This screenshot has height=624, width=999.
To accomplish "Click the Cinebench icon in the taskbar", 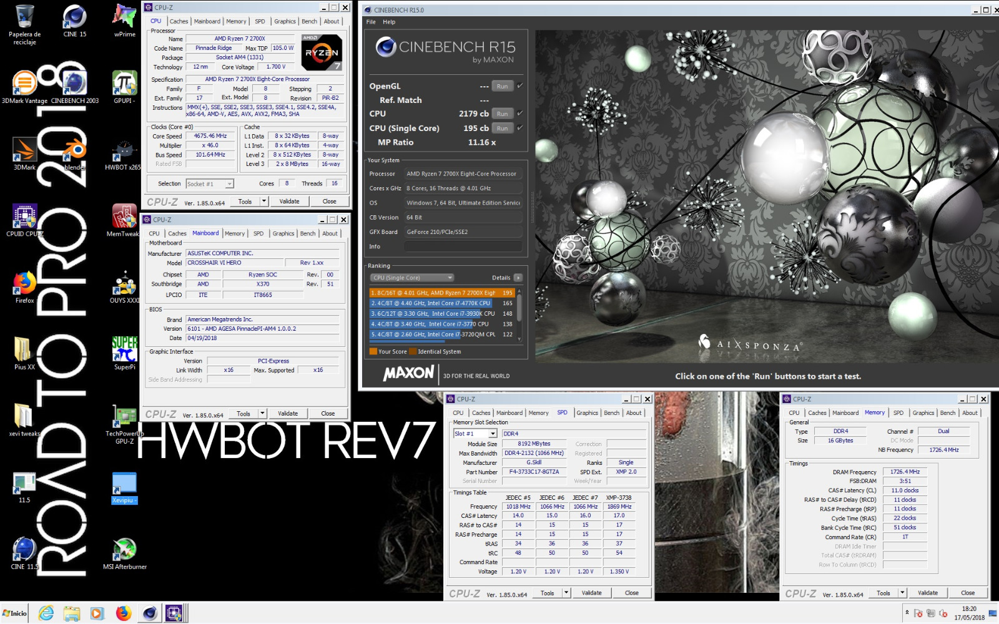I will pyautogui.click(x=150, y=613).
